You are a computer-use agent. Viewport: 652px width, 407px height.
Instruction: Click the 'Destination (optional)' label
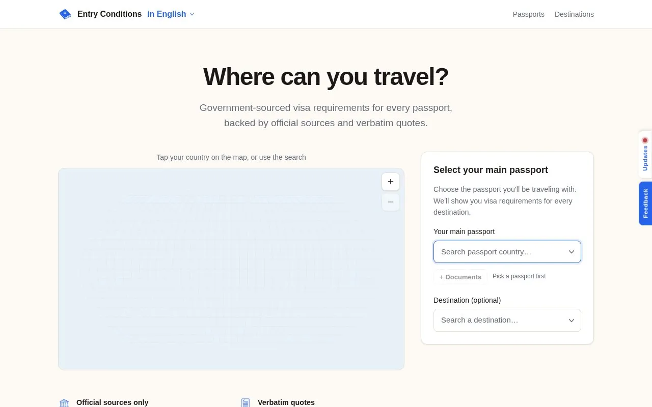pyautogui.click(x=467, y=300)
